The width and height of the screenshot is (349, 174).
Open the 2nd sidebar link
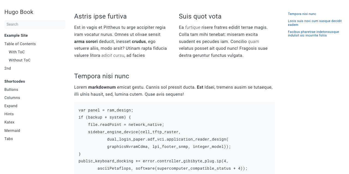coord(8,68)
